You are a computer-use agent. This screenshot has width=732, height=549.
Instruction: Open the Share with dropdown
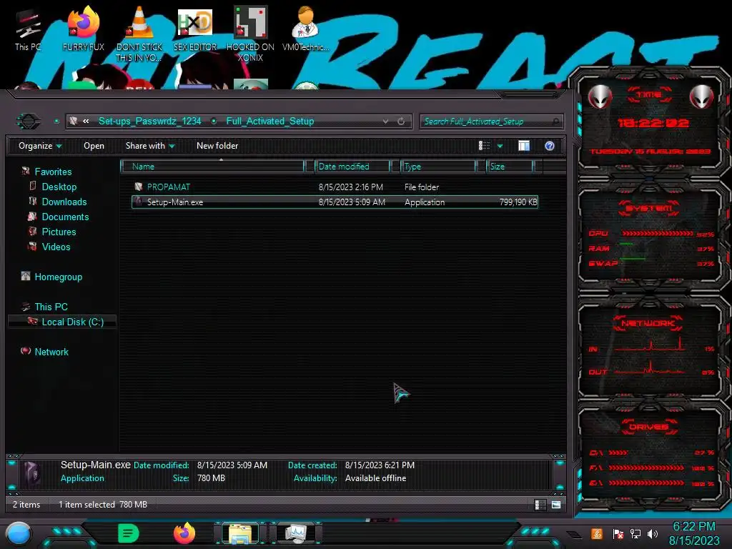point(150,146)
